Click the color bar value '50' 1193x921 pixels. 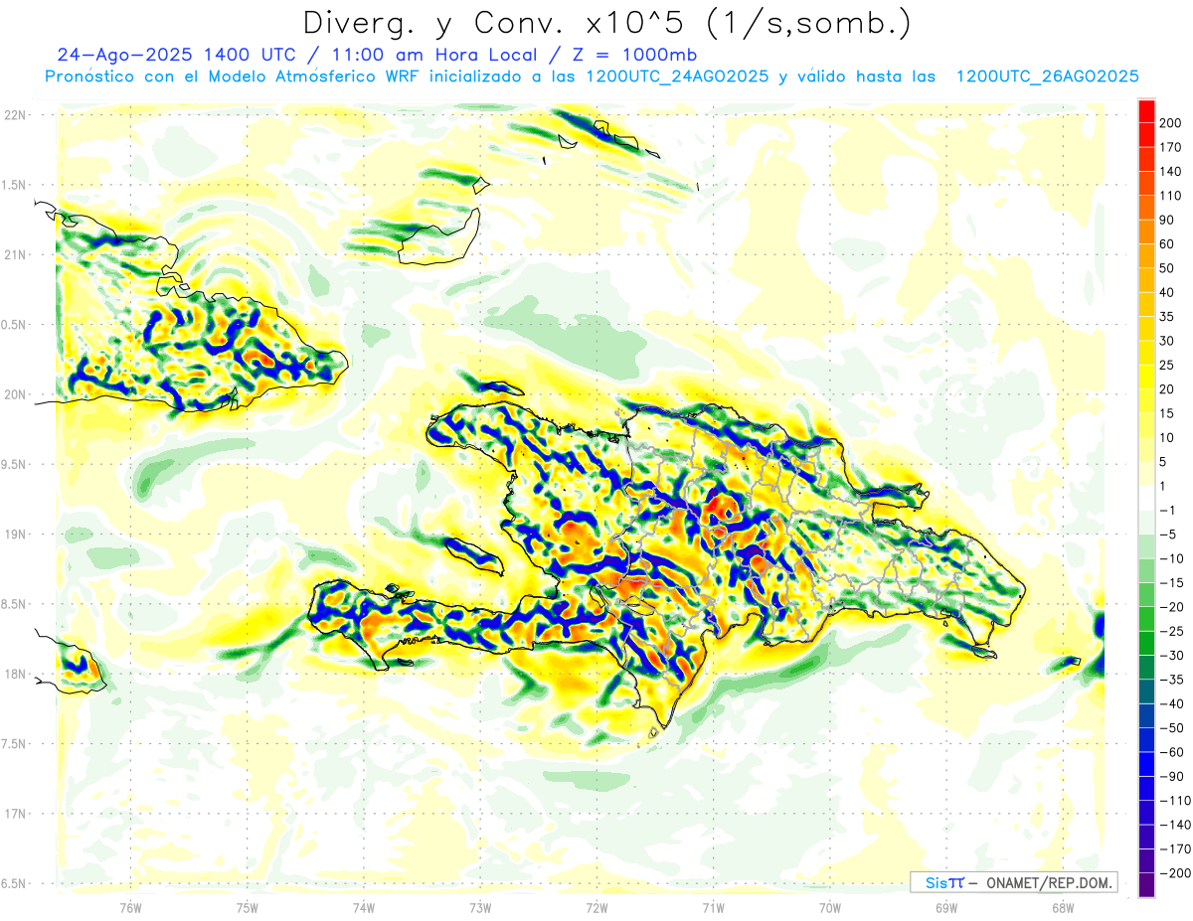click(x=1167, y=268)
